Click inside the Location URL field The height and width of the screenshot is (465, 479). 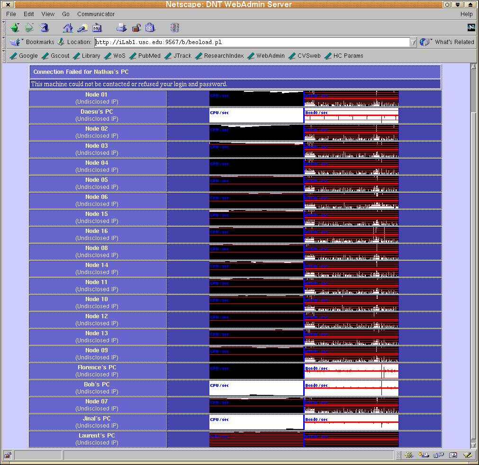pyautogui.click(x=251, y=42)
